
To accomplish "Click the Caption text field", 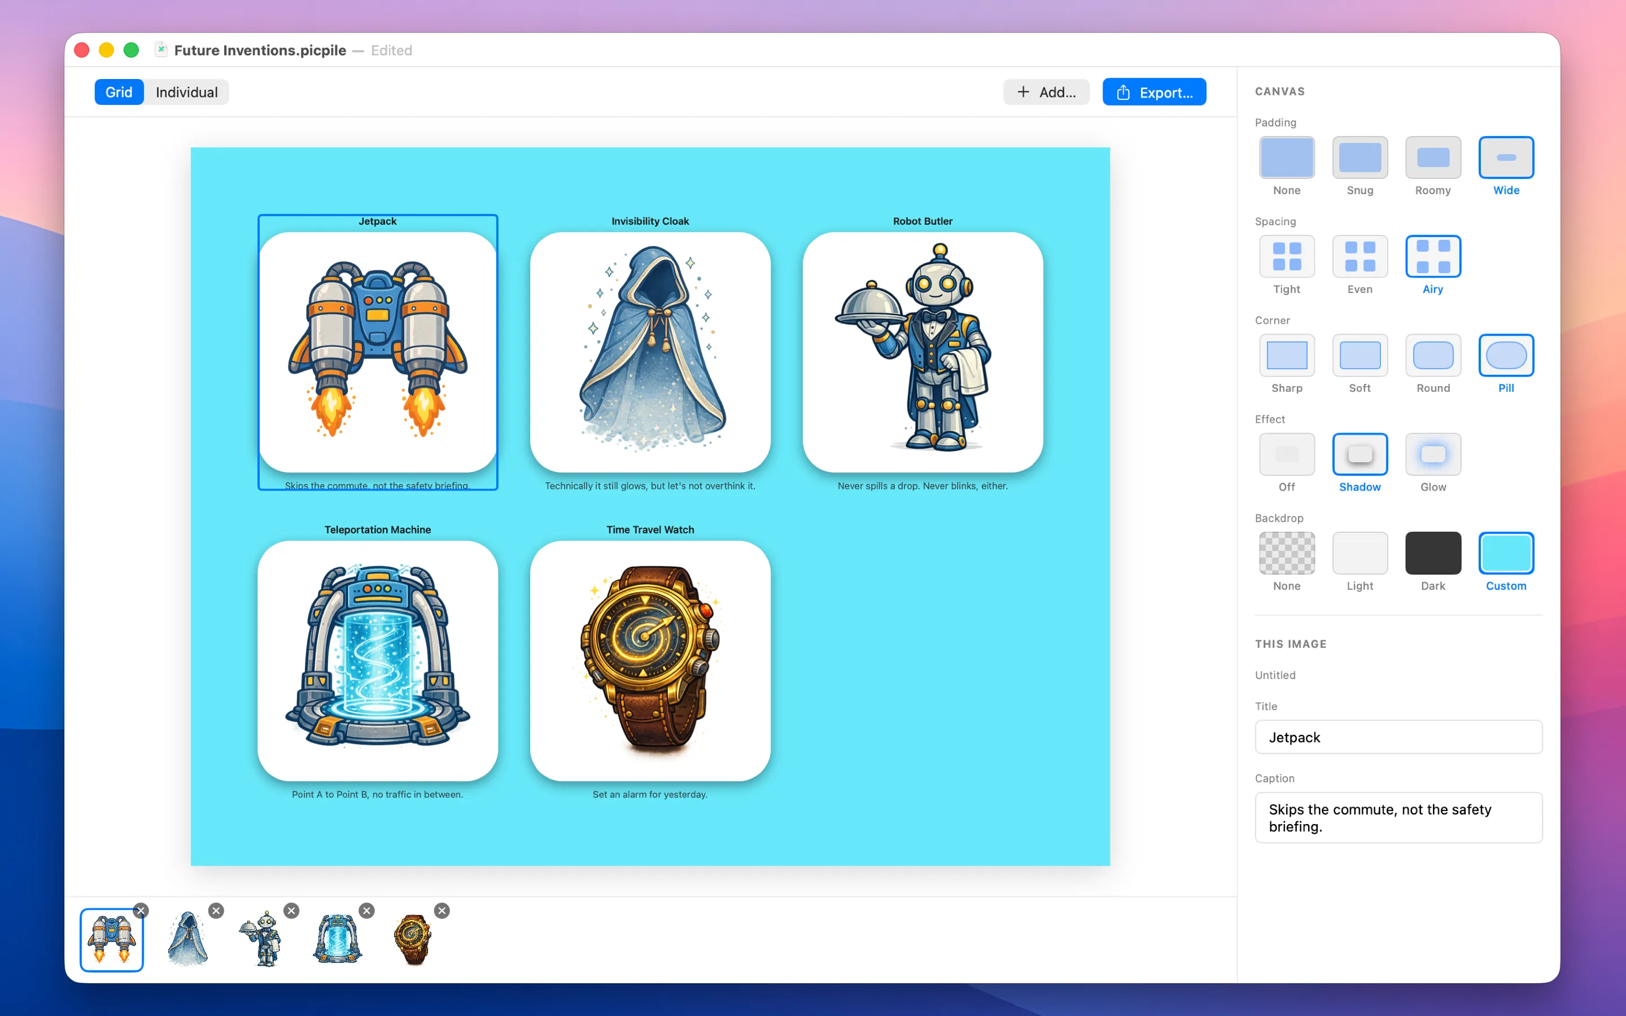I will click(1398, 817).
